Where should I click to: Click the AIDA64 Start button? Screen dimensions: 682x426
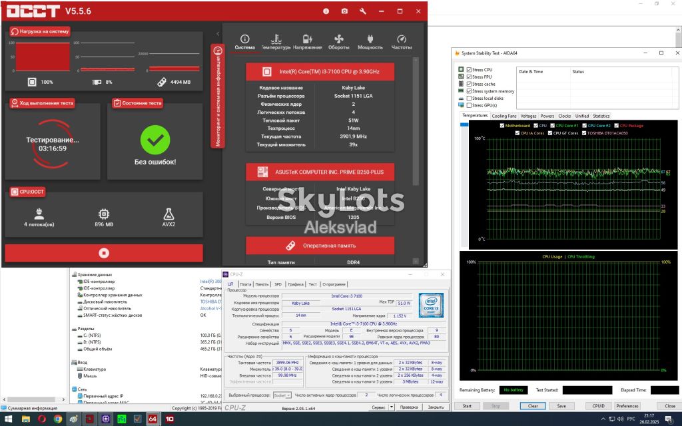coord(467,406)
